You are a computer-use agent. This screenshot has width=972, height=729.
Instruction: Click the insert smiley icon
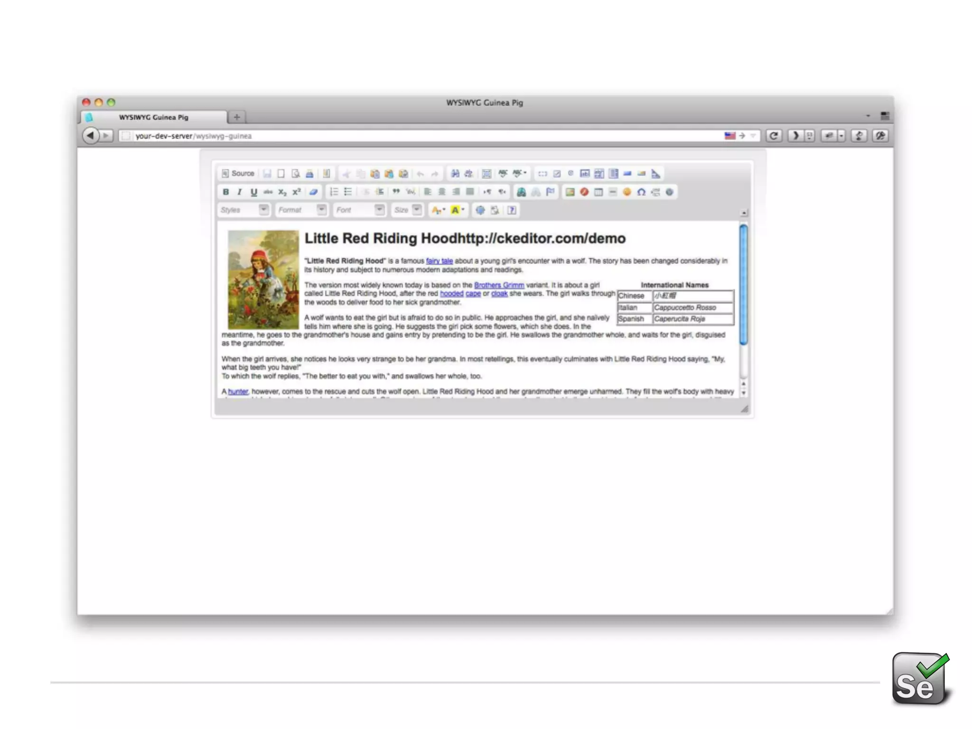[627, 192]
